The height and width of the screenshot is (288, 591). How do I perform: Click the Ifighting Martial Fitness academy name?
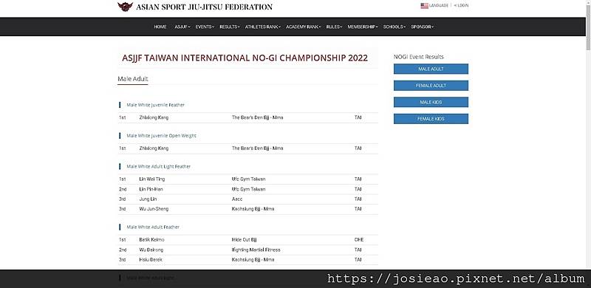click(x=256, y=250)
